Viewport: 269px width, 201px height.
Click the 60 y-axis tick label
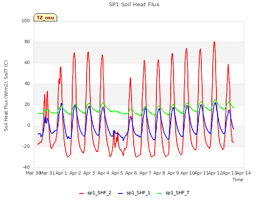click(27, 62)
